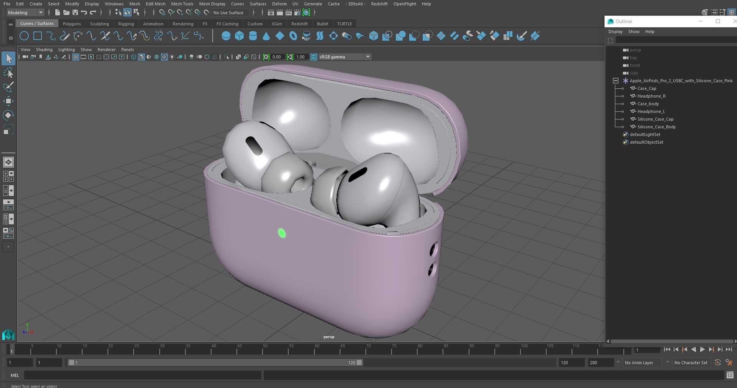
Task: Go to the start of playback range
Action: coord(667,350)
